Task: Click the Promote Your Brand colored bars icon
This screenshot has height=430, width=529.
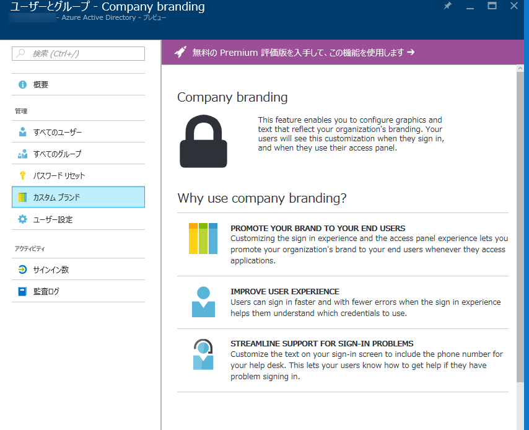Action: pos(203,239)
